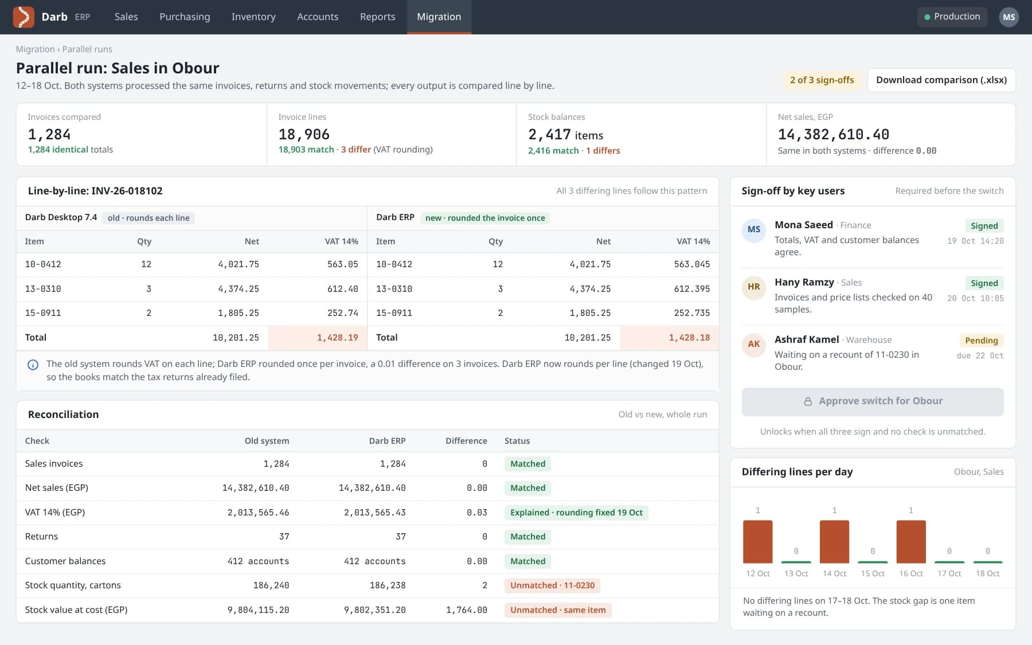Image resolution: width=1032 pixels, height=645 pixels.
Task: Click Mona Saeed's MS avatar
Action: tap(754, 230)
